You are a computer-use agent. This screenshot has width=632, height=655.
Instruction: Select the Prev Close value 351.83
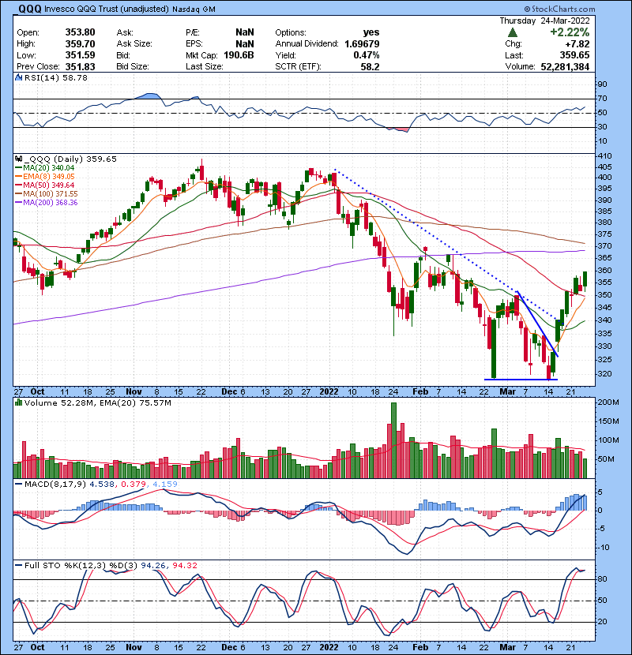[80, 67]
